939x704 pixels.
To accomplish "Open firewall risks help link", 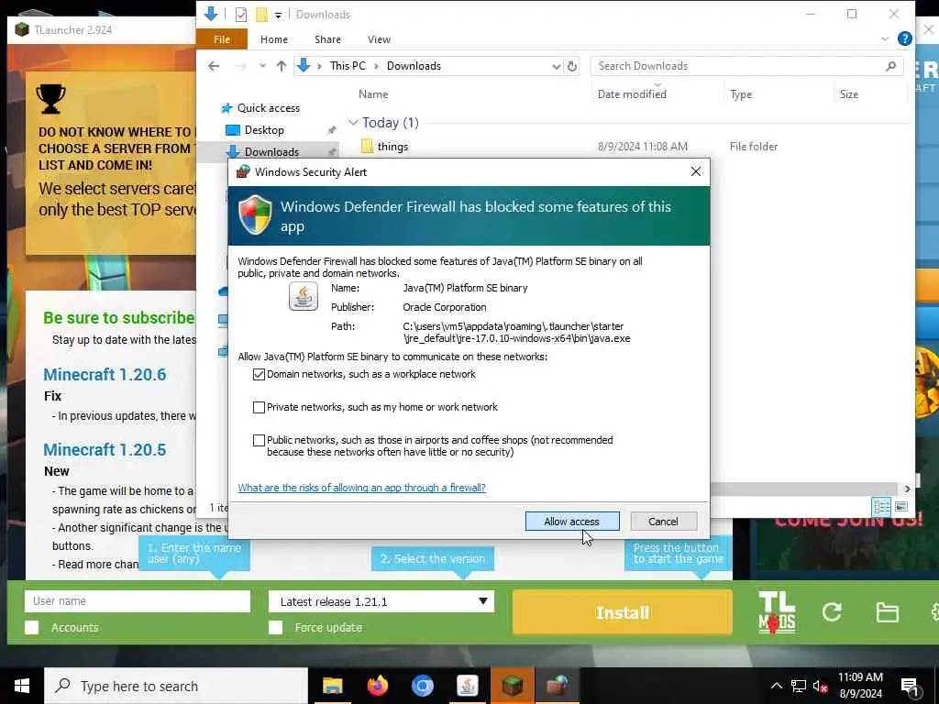I will [361, 488].
